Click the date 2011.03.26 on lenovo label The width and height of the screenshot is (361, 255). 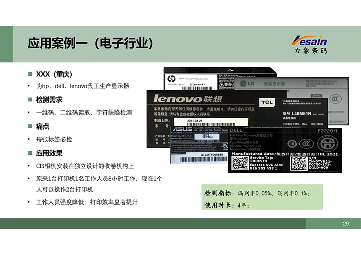[x=195, y=121]
